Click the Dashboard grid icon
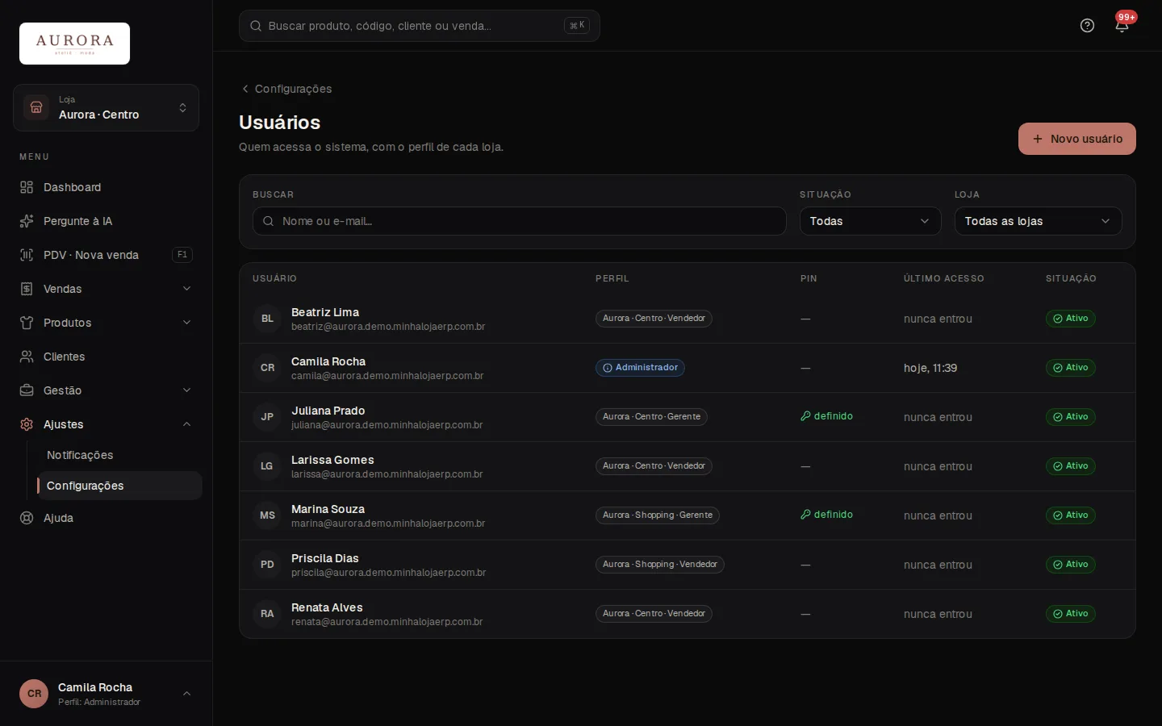 (27, 187)
